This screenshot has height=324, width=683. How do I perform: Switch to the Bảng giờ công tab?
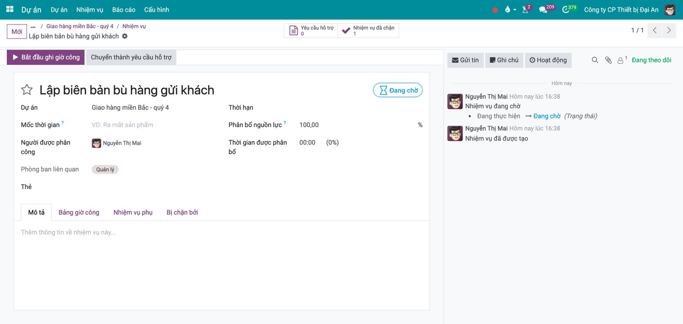click(x=79, y=212)
